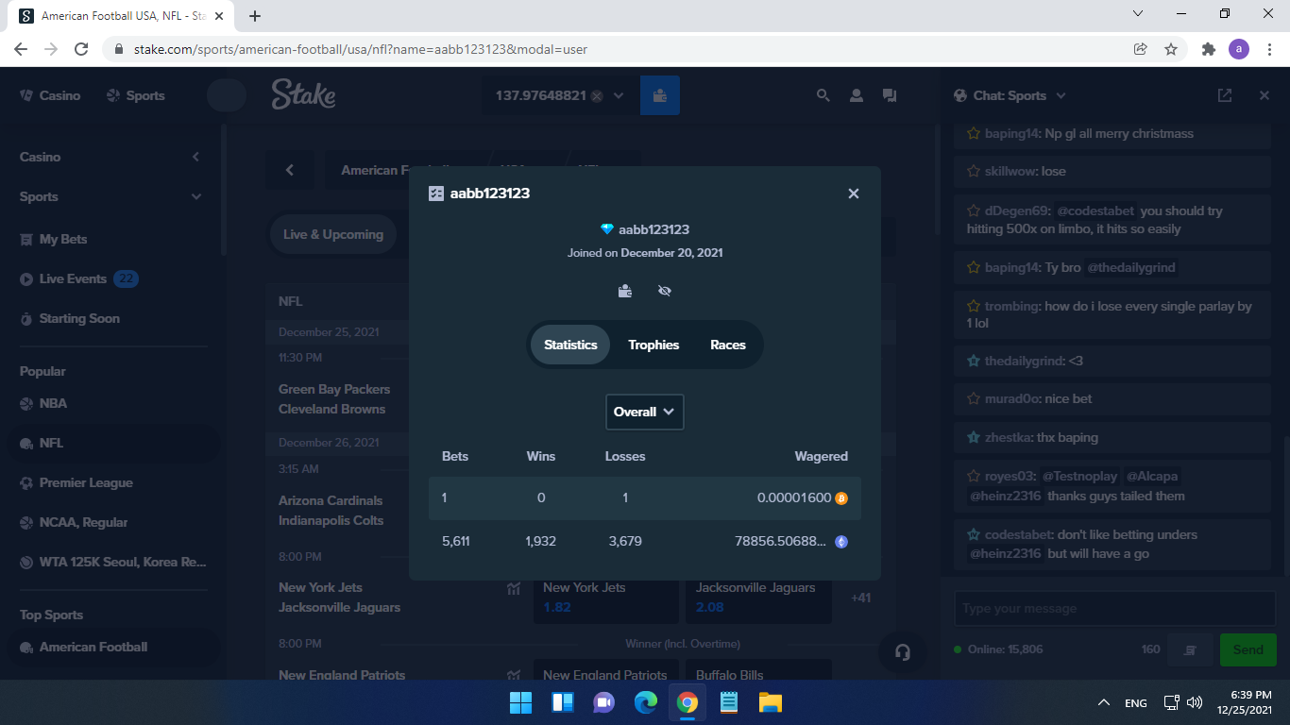Click the chat bubbles icon in header
Screen dimensions: 1290x725
pyautogui.click(x=890, y=95)
